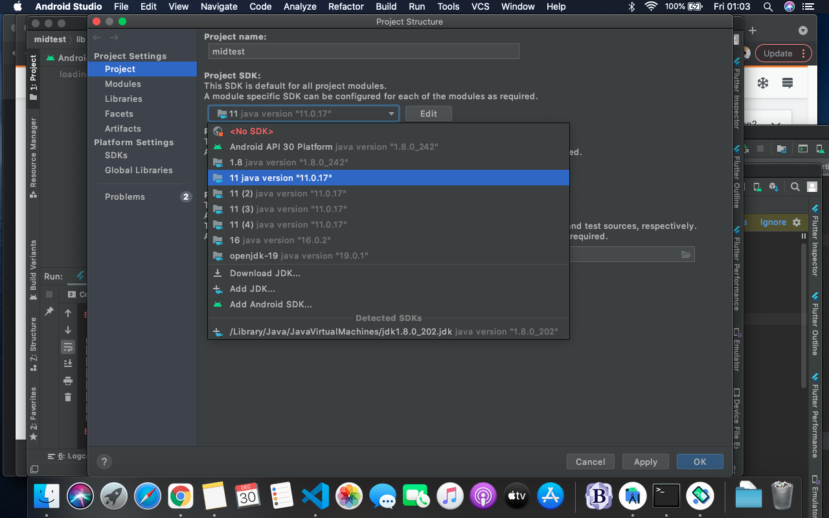Browse compiler output folder icon
The width and height of the screenshot is (829, 518).
pos(686,254)
